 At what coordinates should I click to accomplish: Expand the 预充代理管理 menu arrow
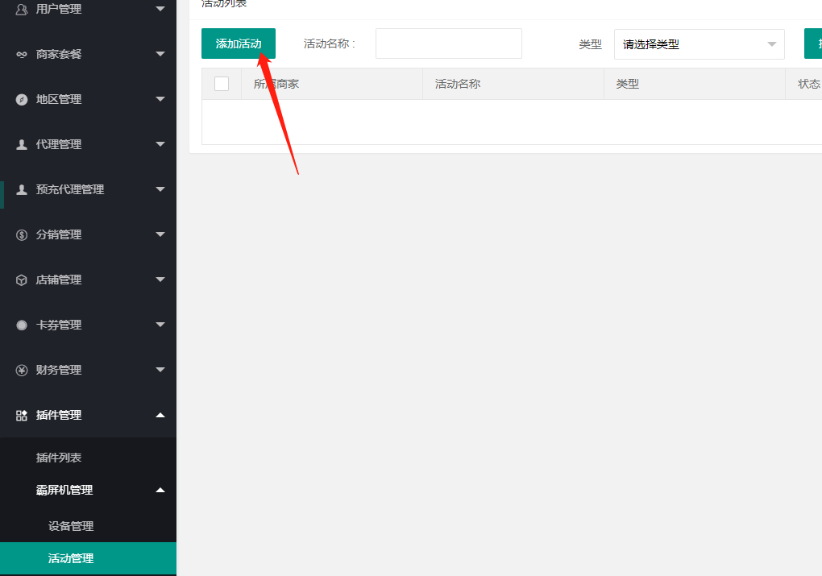tap(160, 189)
